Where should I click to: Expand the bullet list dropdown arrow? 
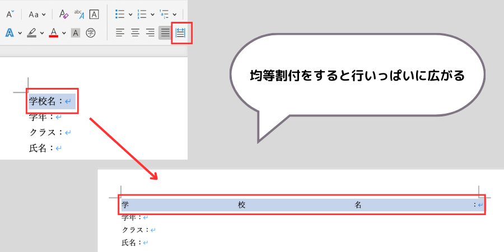(130, 15)
